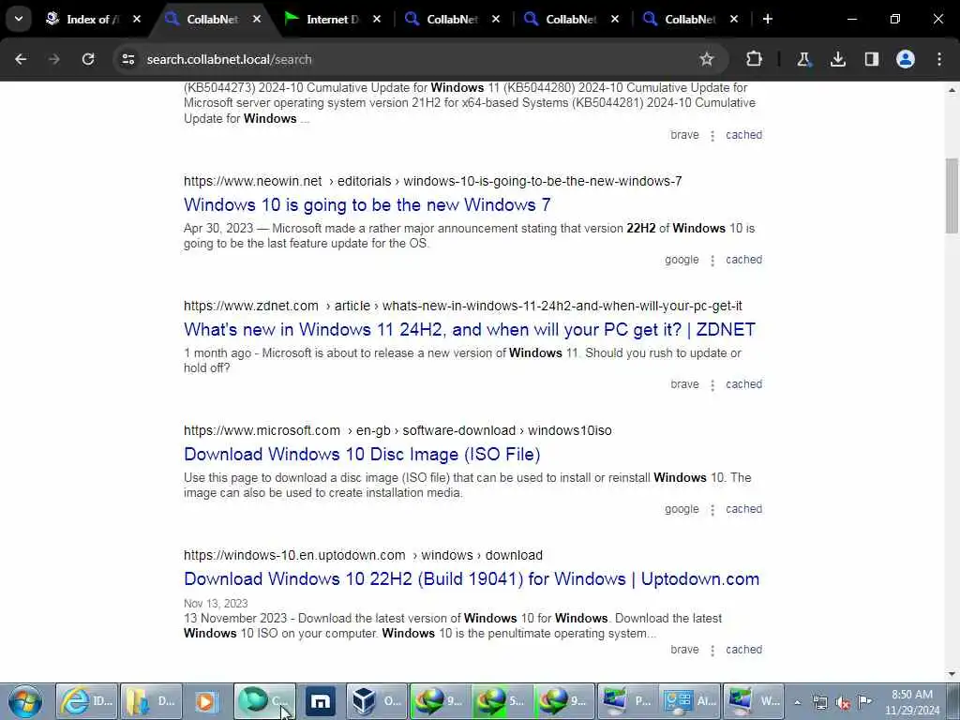Open the network tray icon
Screen dimensions: 960x720
(820, 702)
